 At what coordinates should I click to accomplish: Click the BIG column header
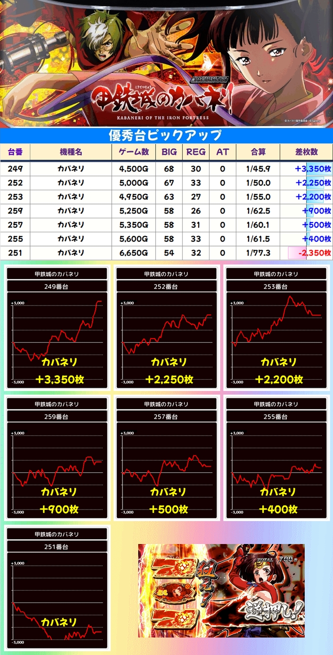[x=168, y=152]
